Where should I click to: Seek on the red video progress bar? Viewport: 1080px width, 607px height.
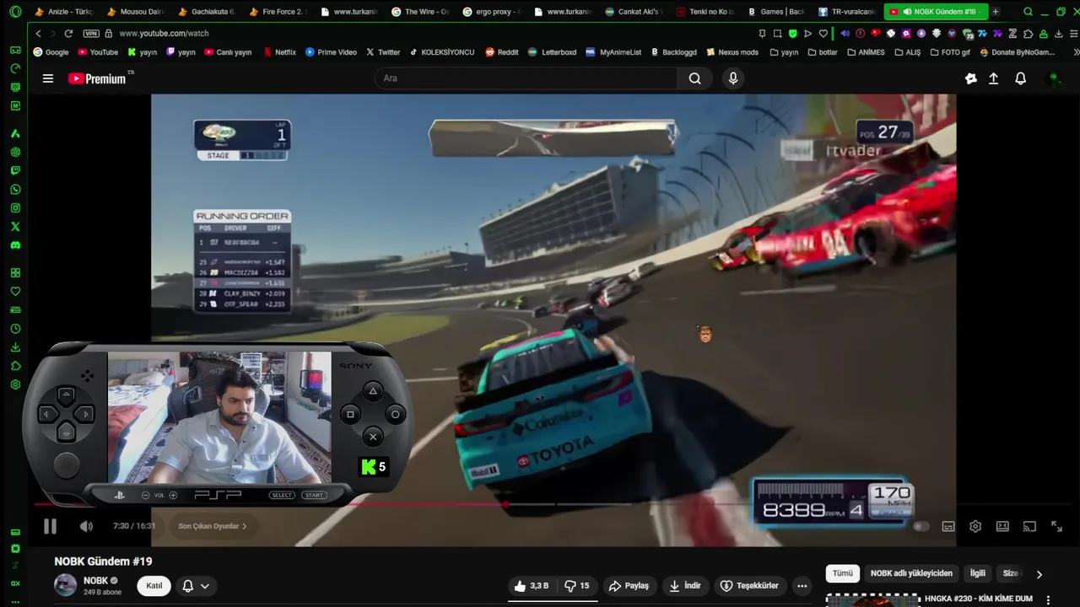click(553, 504)
